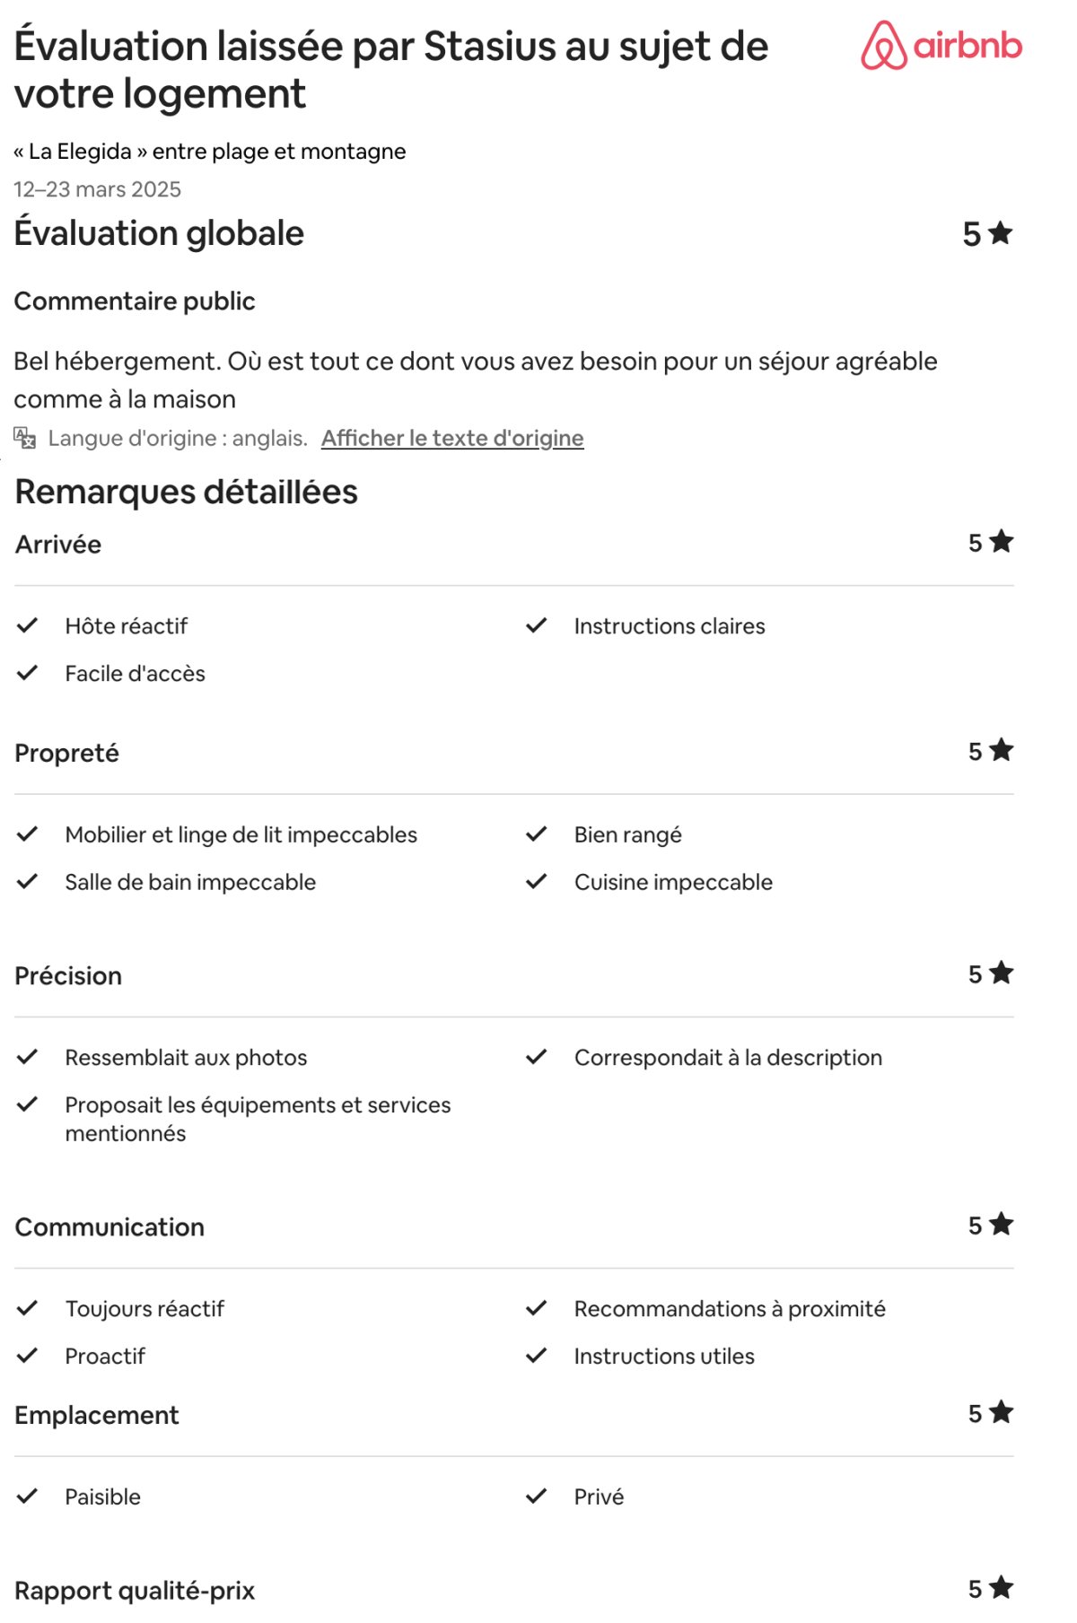1077x1623 pixels.
Task: Click the Précision rating star icon
Action: coord(1002,973)
